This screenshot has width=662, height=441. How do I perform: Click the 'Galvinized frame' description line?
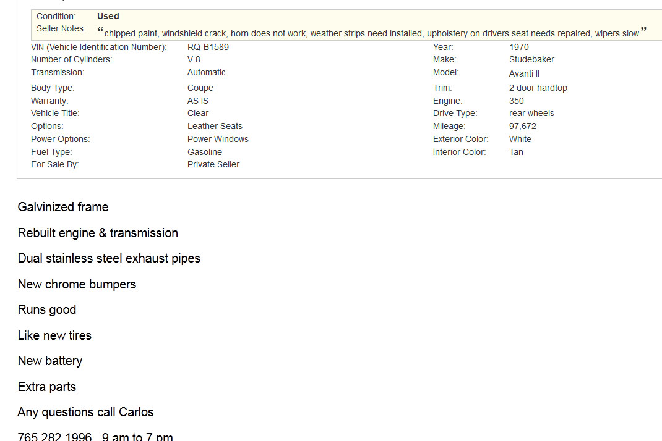(x=63, y=207)
